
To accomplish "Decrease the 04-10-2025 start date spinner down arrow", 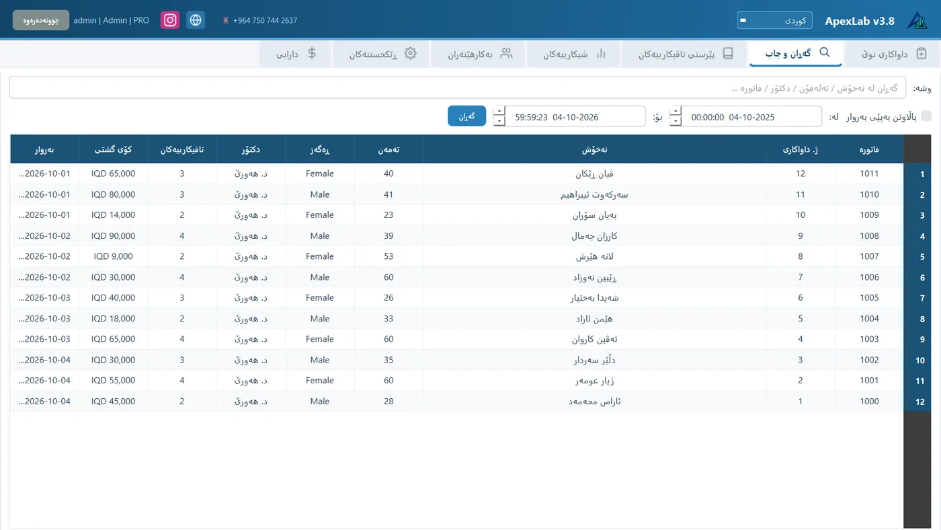I will point(676,121).
